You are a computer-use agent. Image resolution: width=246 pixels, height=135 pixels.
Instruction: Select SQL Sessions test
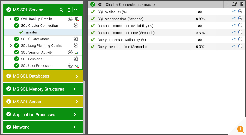pyautogui.click(x=32, y=59)
